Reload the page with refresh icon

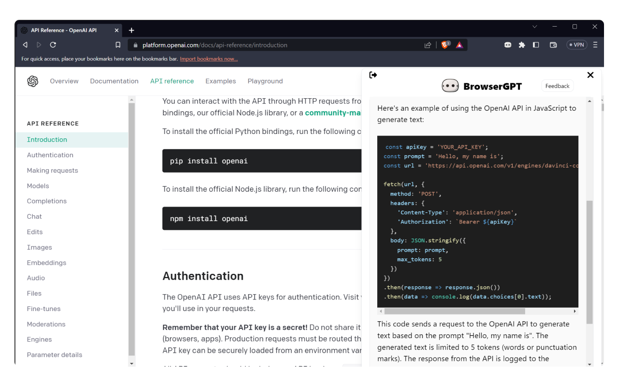tap(53, 45)
